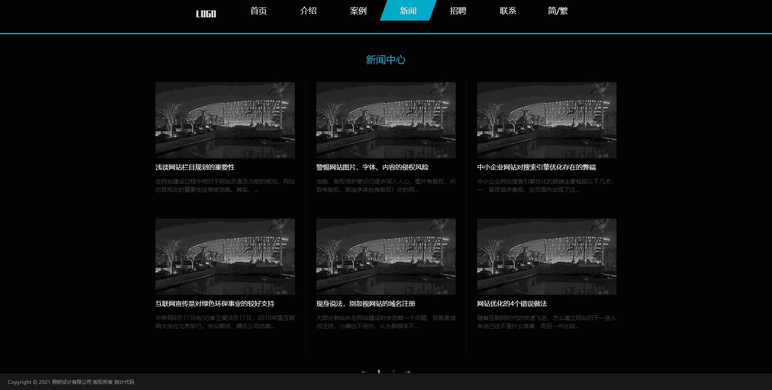
Task: Open the 介绍 menu item
Action: pyautogui.click(x=308, y=11)
